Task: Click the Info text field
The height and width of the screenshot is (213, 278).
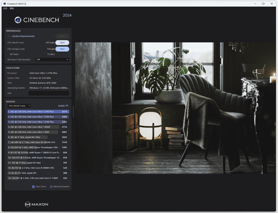Action: (x=49, y=93)
